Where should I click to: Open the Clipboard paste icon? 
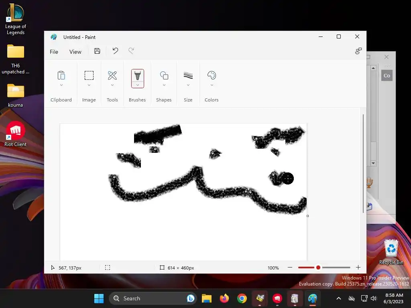[61, 75]
